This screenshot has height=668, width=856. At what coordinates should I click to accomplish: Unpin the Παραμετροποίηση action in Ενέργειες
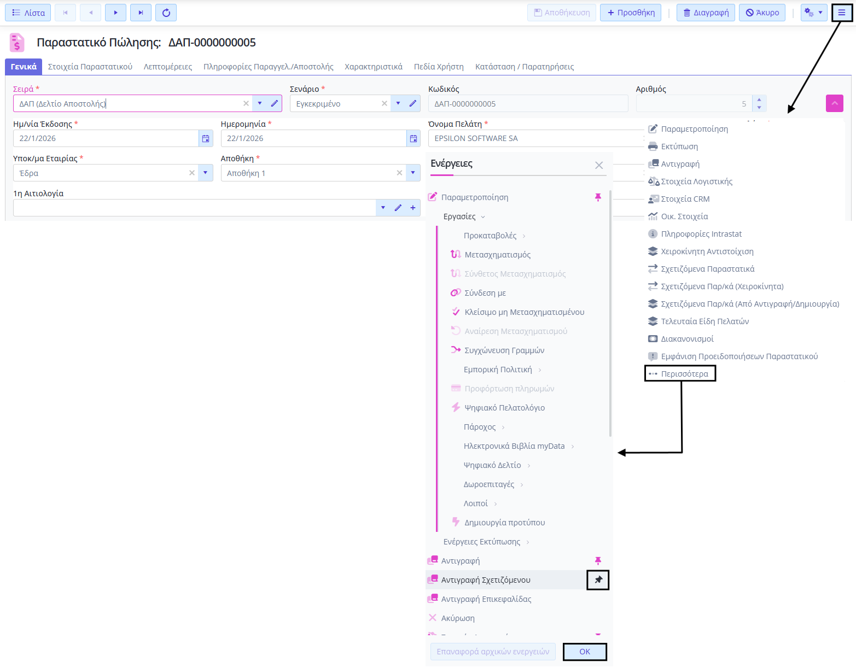(598, 197)
